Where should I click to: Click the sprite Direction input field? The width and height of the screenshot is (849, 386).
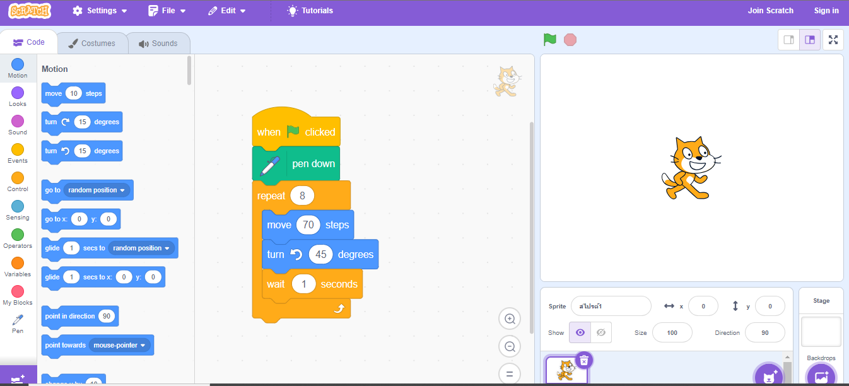point(764,332)
